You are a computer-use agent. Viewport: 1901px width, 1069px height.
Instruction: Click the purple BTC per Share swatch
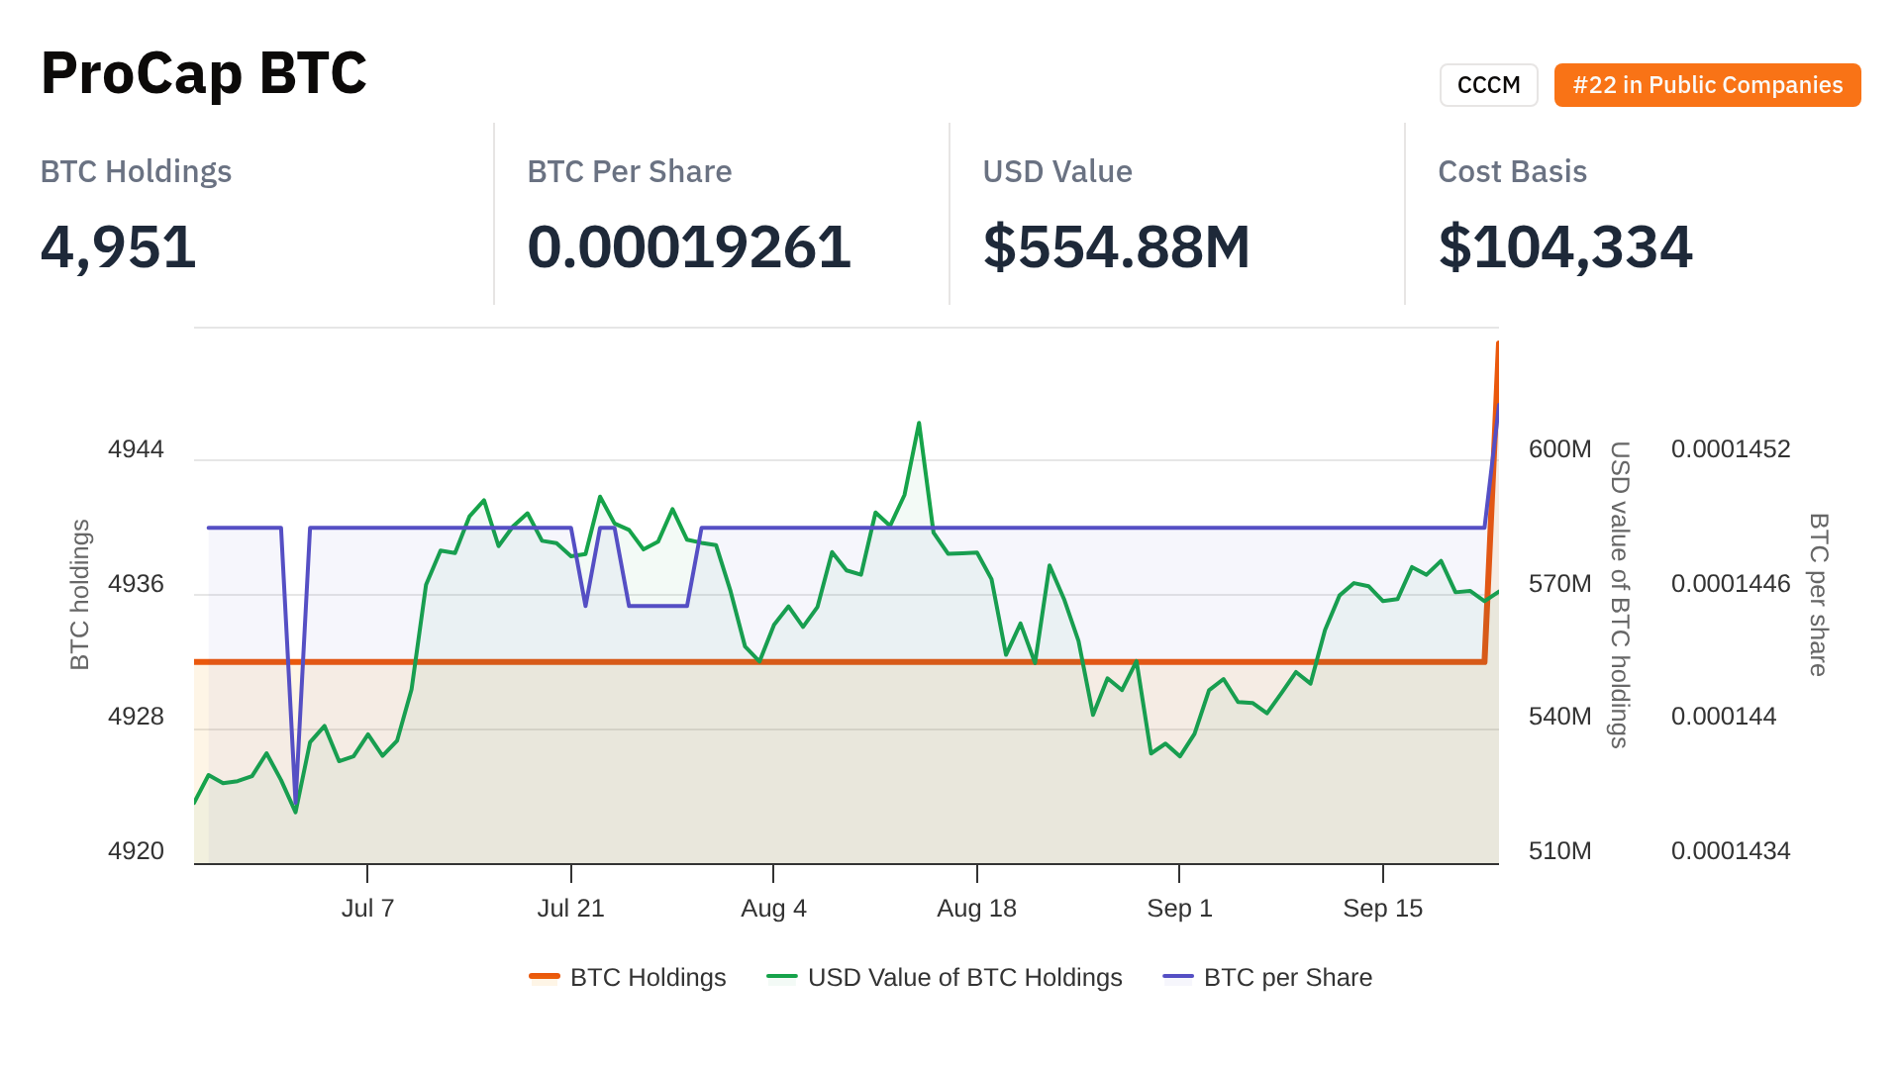pos(1178,977)
